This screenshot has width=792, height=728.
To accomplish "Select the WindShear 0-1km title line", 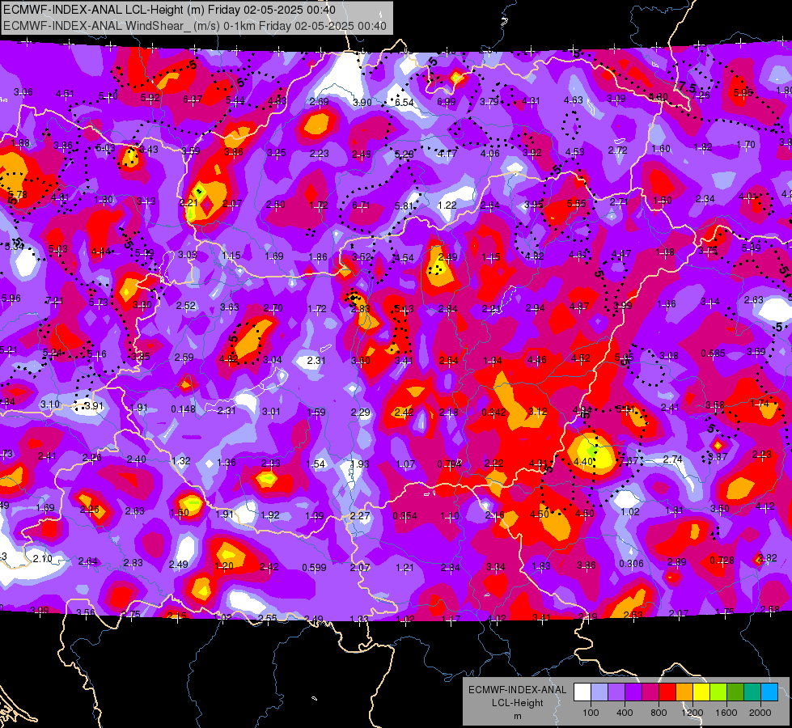I will [x=195, y=26].
